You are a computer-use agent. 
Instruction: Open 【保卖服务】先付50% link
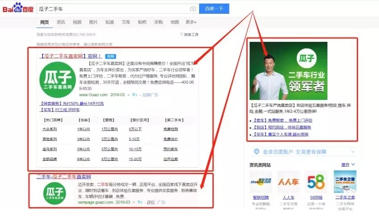click(71, 103)
